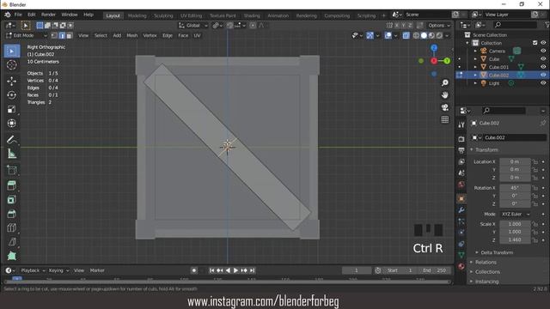Open the Render menu
The width and height of the screenshot is (550, 309).
tap(48, 15)
